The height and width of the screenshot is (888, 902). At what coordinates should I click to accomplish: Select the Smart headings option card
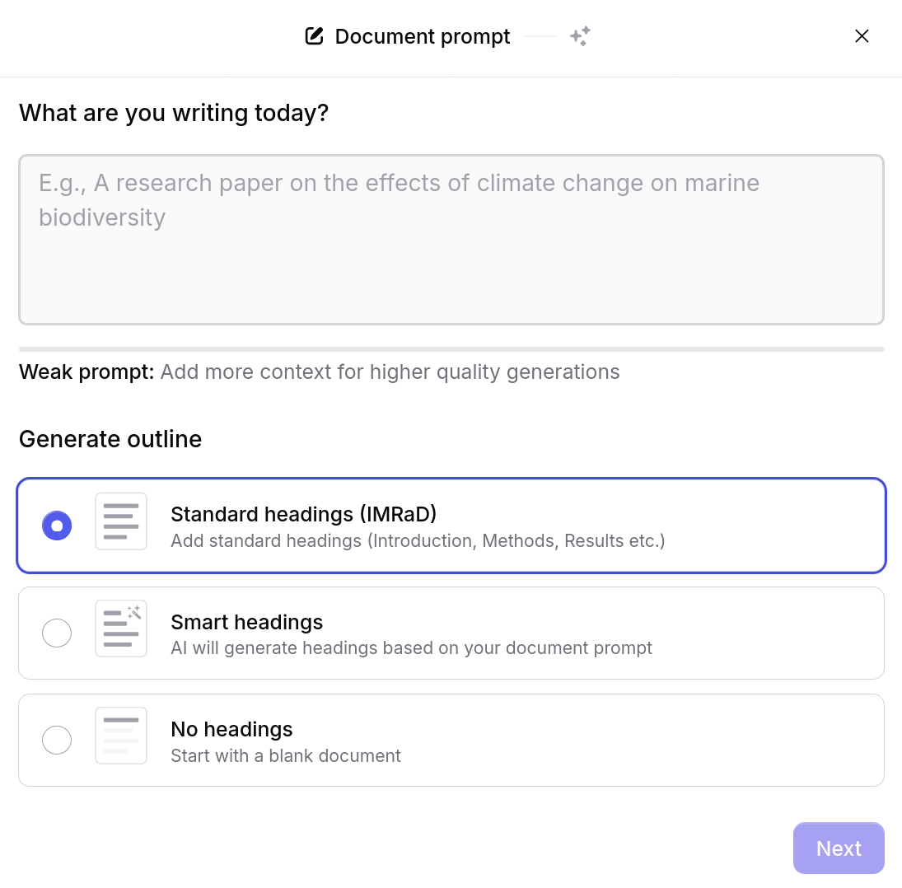451,633
